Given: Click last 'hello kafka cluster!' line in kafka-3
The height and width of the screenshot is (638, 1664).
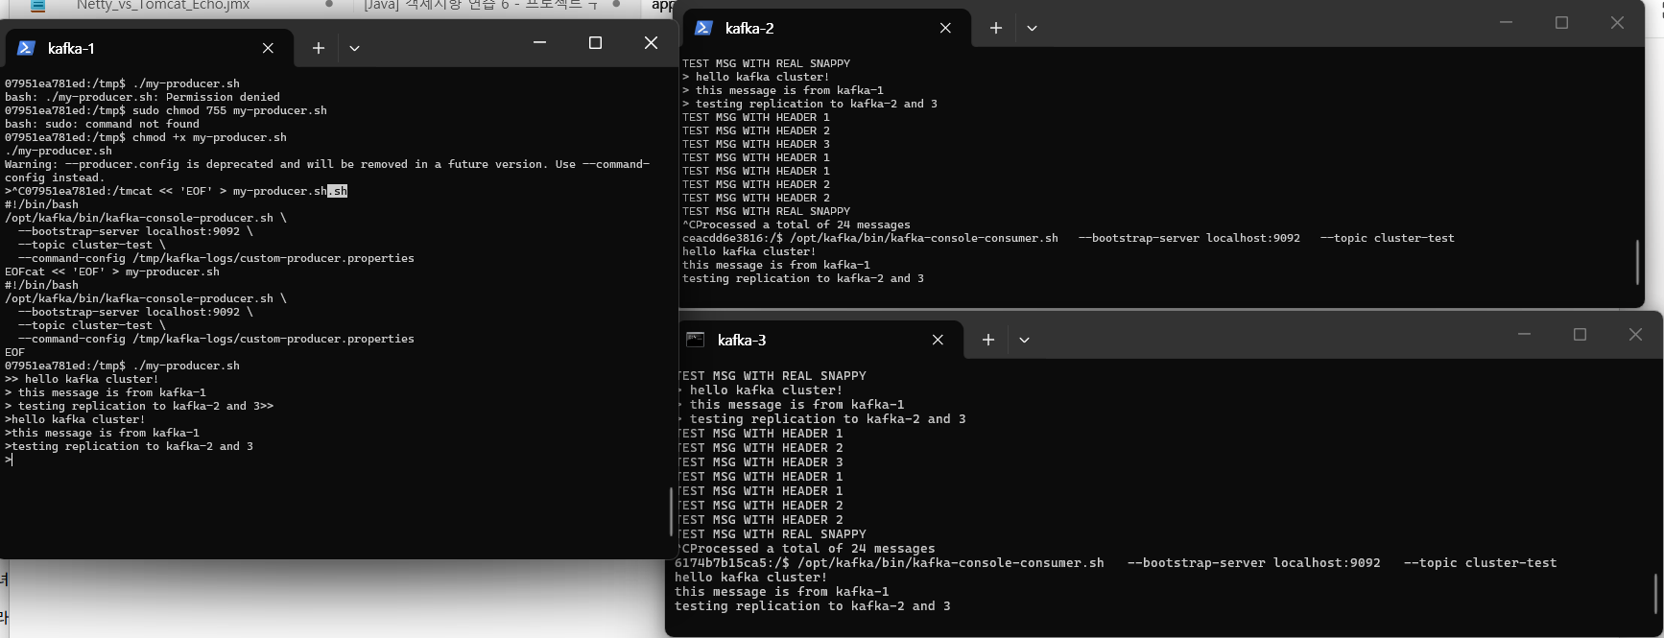Looking at the screenshot, I should coord(751,578).
